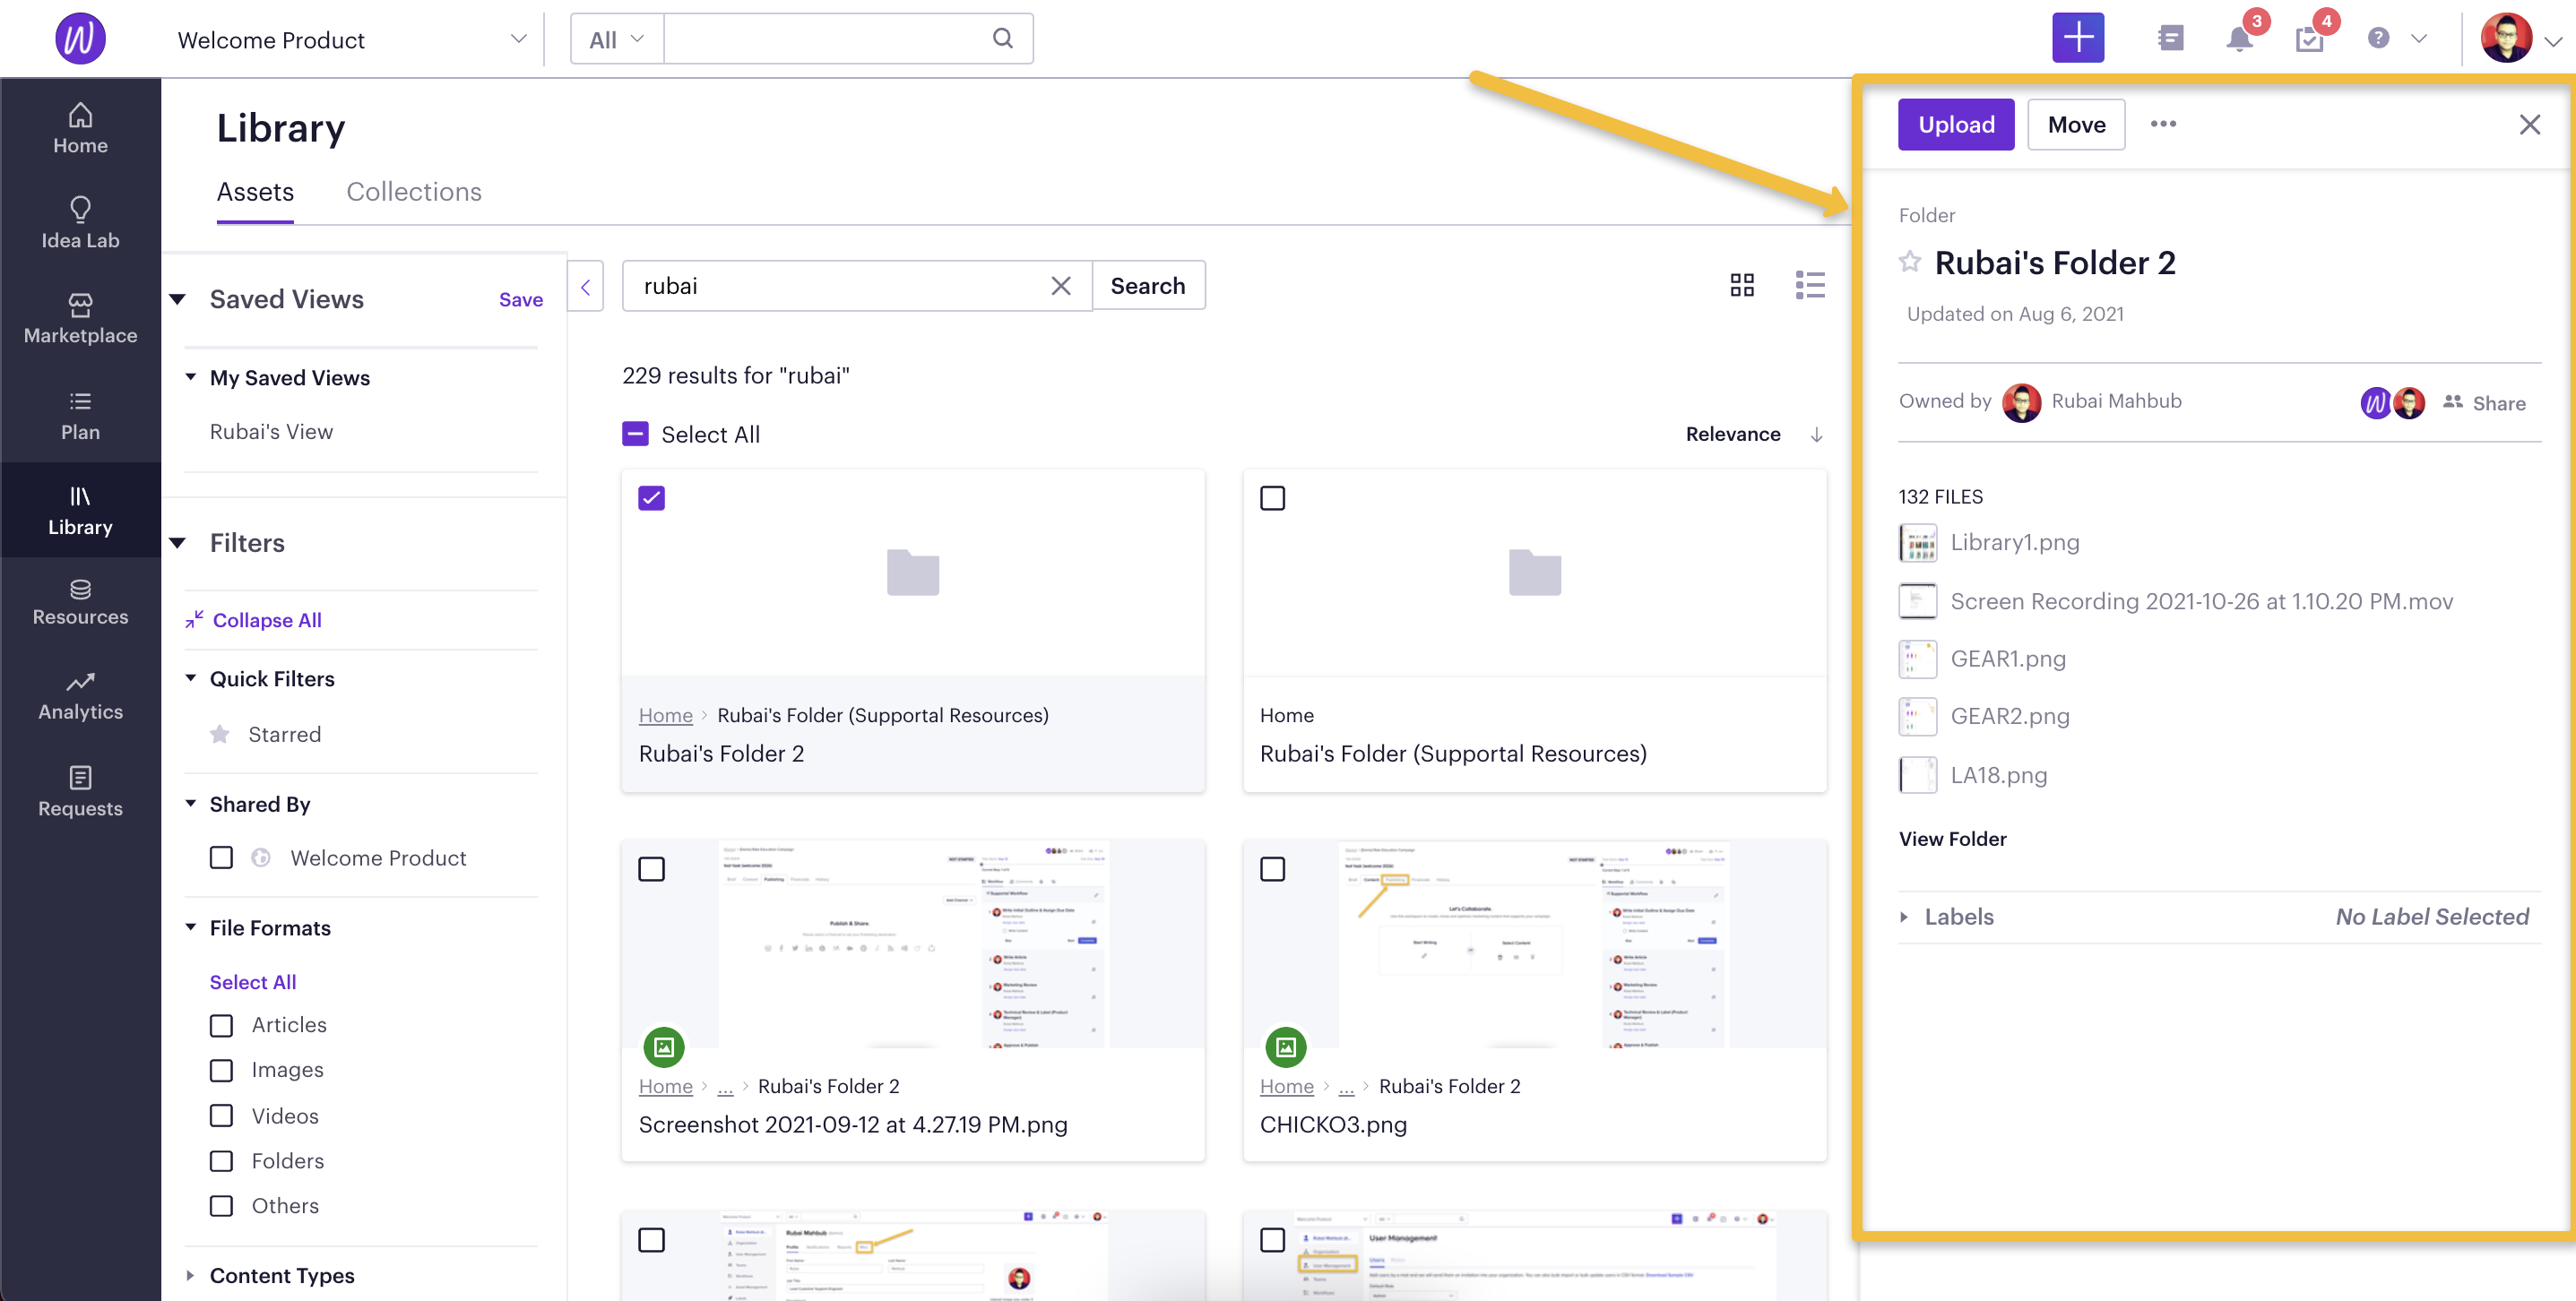Switch to grid view

[1742, 285]
